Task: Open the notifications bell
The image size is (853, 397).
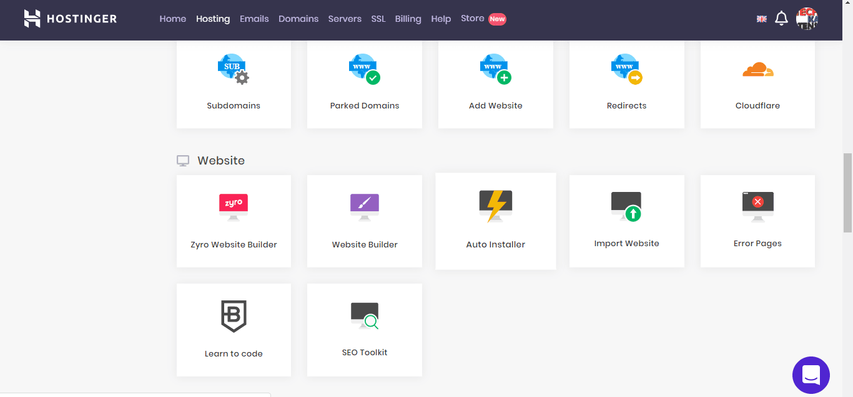Action: click(781, 19)
